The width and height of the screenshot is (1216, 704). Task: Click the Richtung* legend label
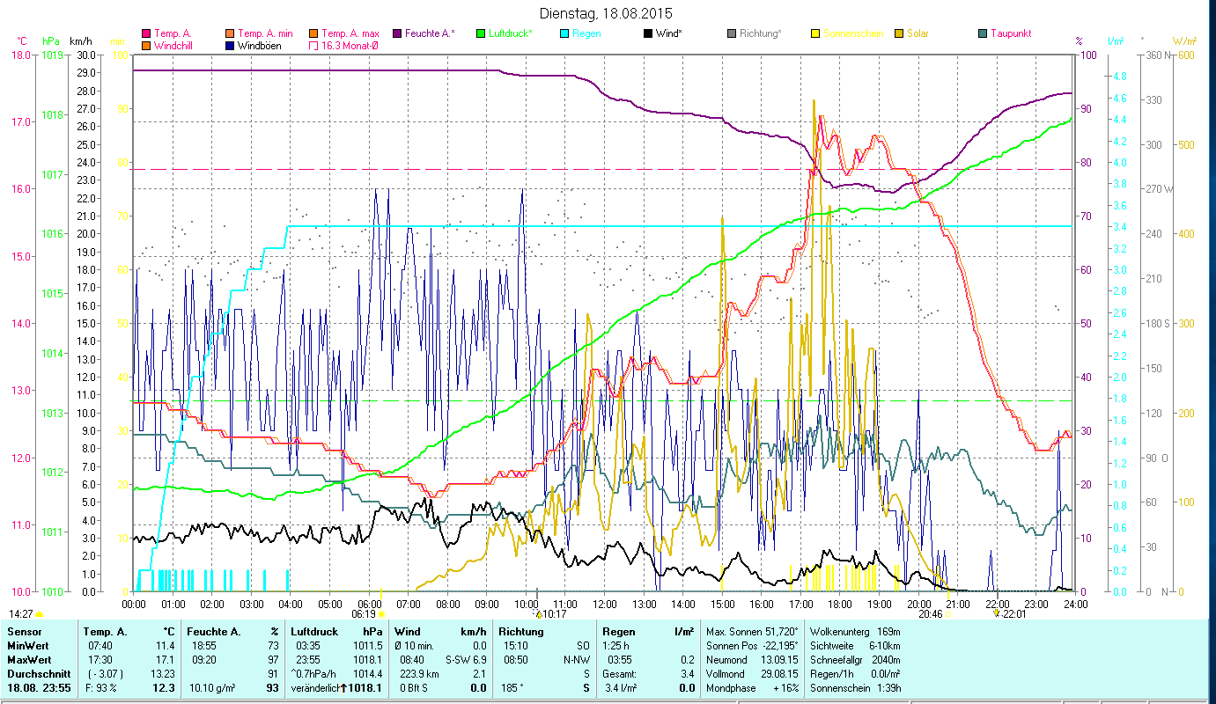tap(760, 33)
